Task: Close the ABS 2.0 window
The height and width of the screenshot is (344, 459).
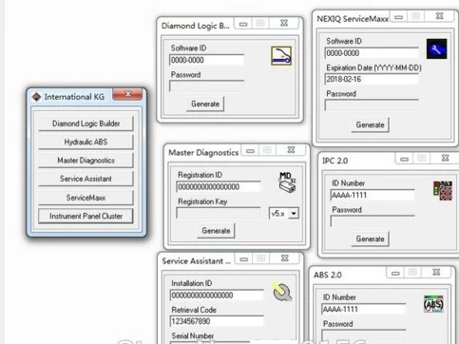Action: point(436,273)
